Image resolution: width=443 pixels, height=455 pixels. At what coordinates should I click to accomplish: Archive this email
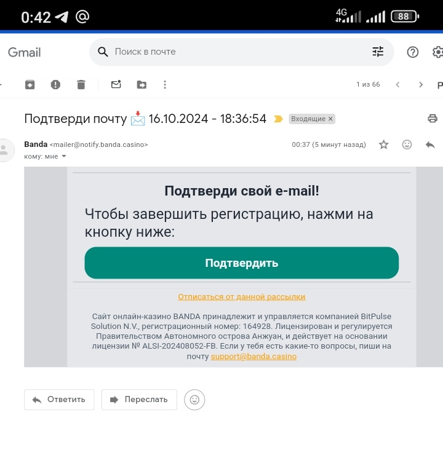[30, 84]
